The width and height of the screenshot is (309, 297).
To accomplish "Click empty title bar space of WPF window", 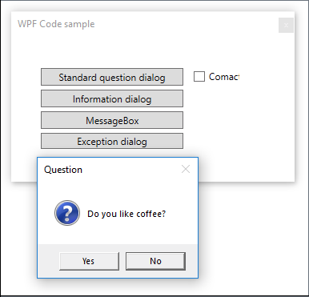I will (187, 25).
